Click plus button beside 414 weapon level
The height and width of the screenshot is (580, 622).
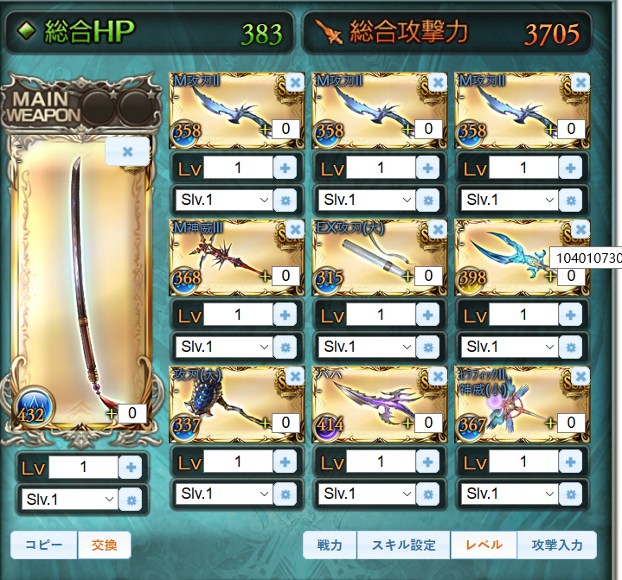coord(427,462)
